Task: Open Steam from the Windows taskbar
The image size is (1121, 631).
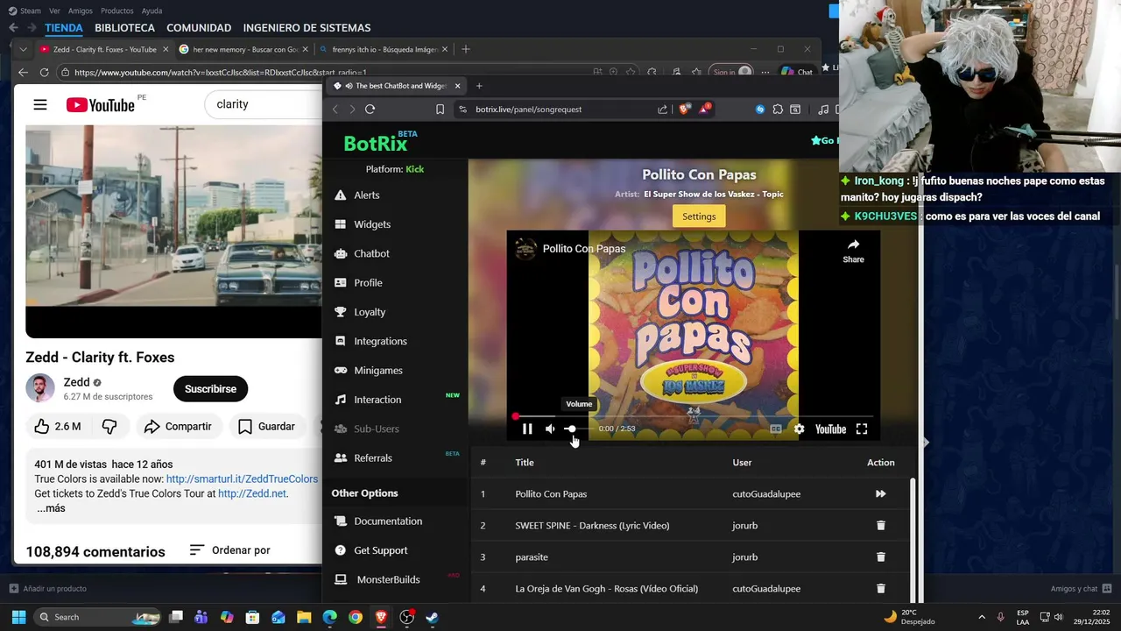Action: tap(432, 617)
